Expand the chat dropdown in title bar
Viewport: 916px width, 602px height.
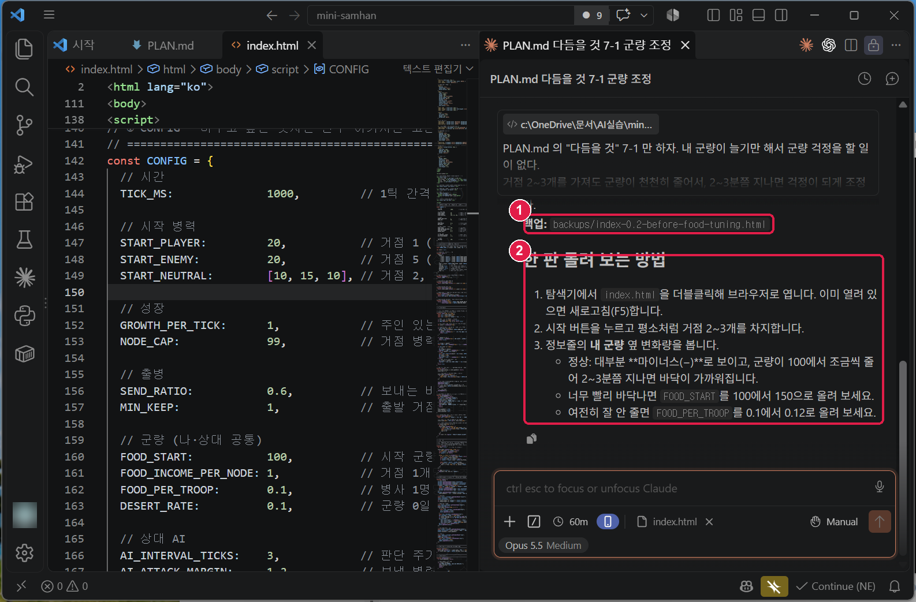point(644,16)
